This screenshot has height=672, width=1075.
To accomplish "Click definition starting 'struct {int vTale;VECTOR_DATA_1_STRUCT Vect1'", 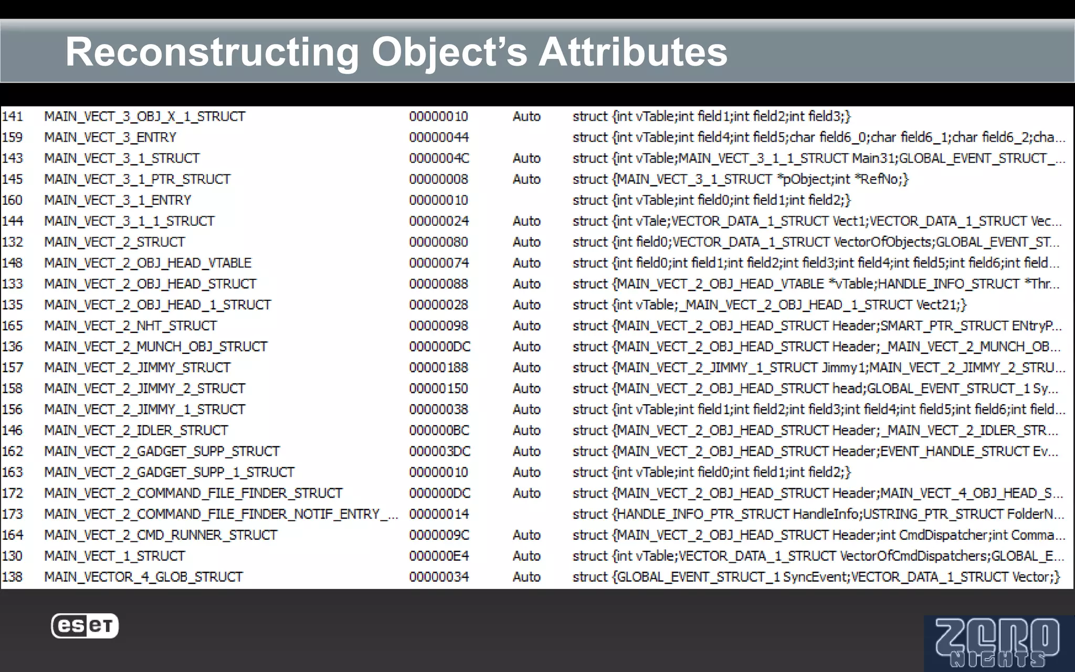I will [818, 221].
